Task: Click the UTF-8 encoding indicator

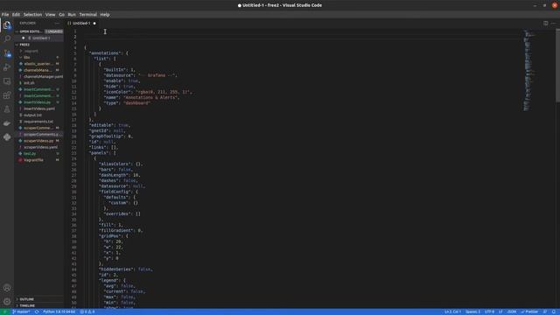Action: tap(489, 311)
